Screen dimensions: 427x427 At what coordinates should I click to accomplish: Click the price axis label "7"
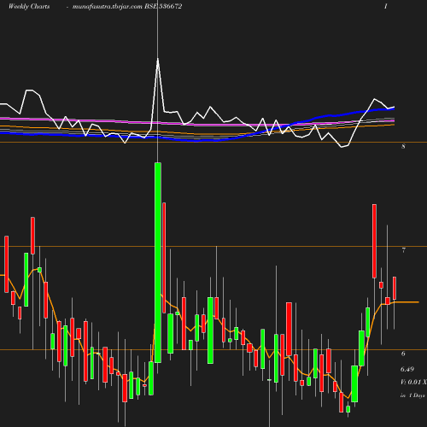(x=403, y=250)
